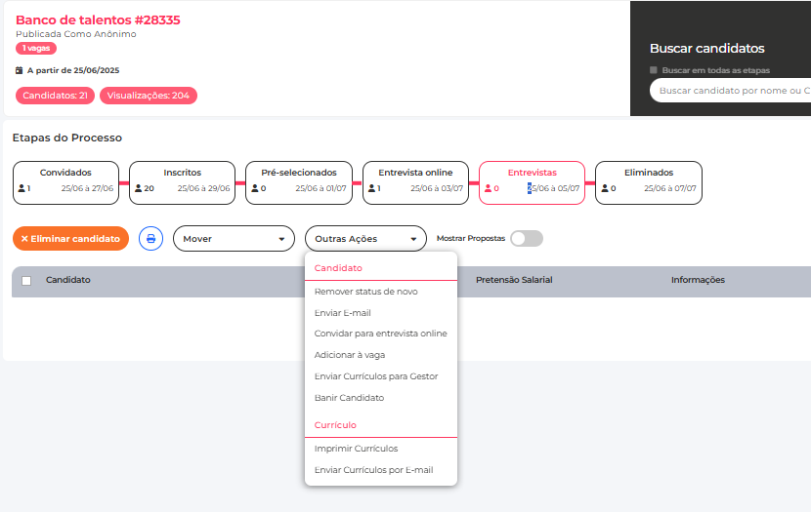This screenshot has height=512, width=811.
Task: Click person icon in Convidados stage
Action: pyautogui.click(x=21, y=189)
